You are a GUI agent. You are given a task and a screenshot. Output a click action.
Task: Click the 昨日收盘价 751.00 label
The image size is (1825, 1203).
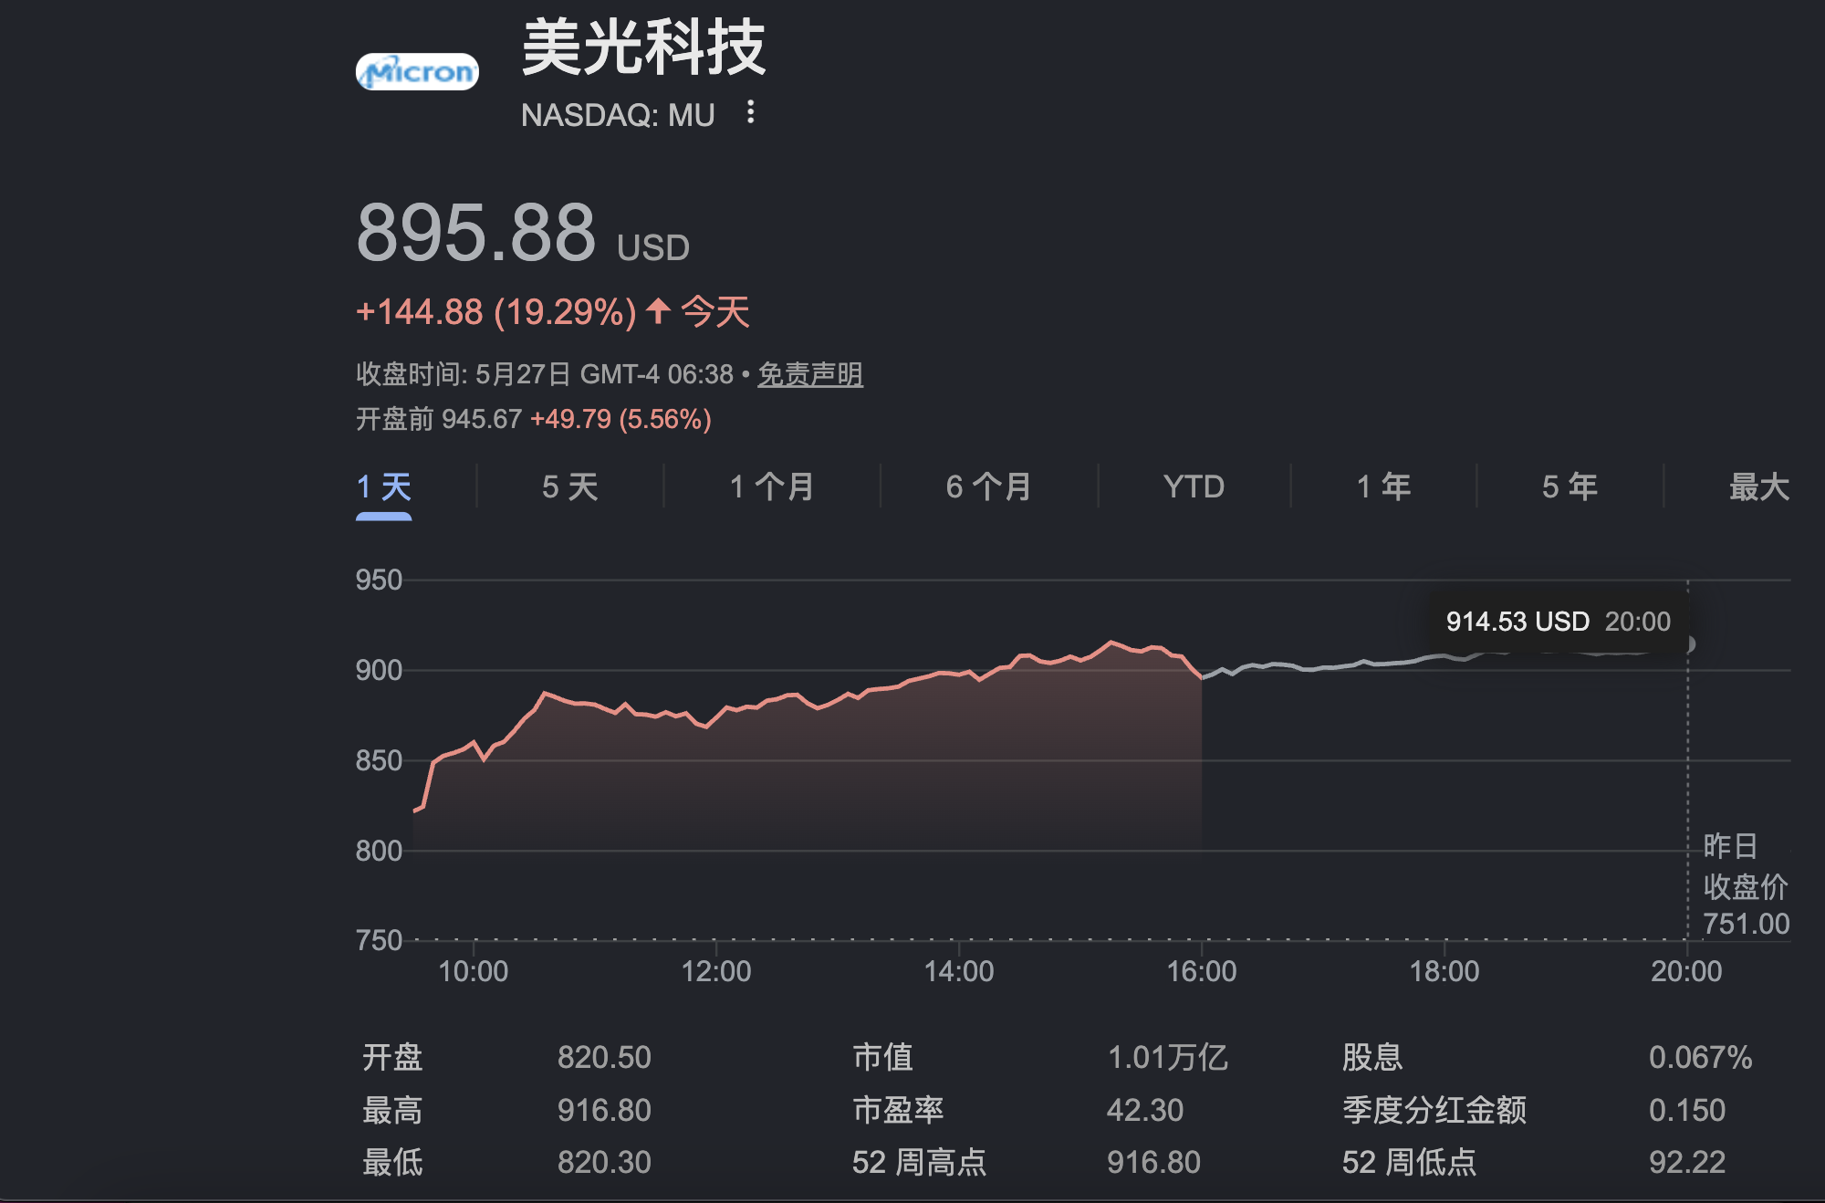click(x=1746, y=884)
